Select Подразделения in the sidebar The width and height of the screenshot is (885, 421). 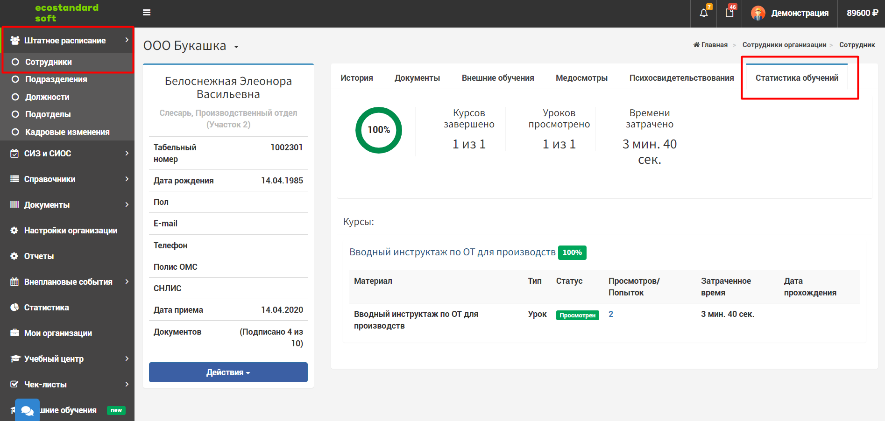(56, 79)
